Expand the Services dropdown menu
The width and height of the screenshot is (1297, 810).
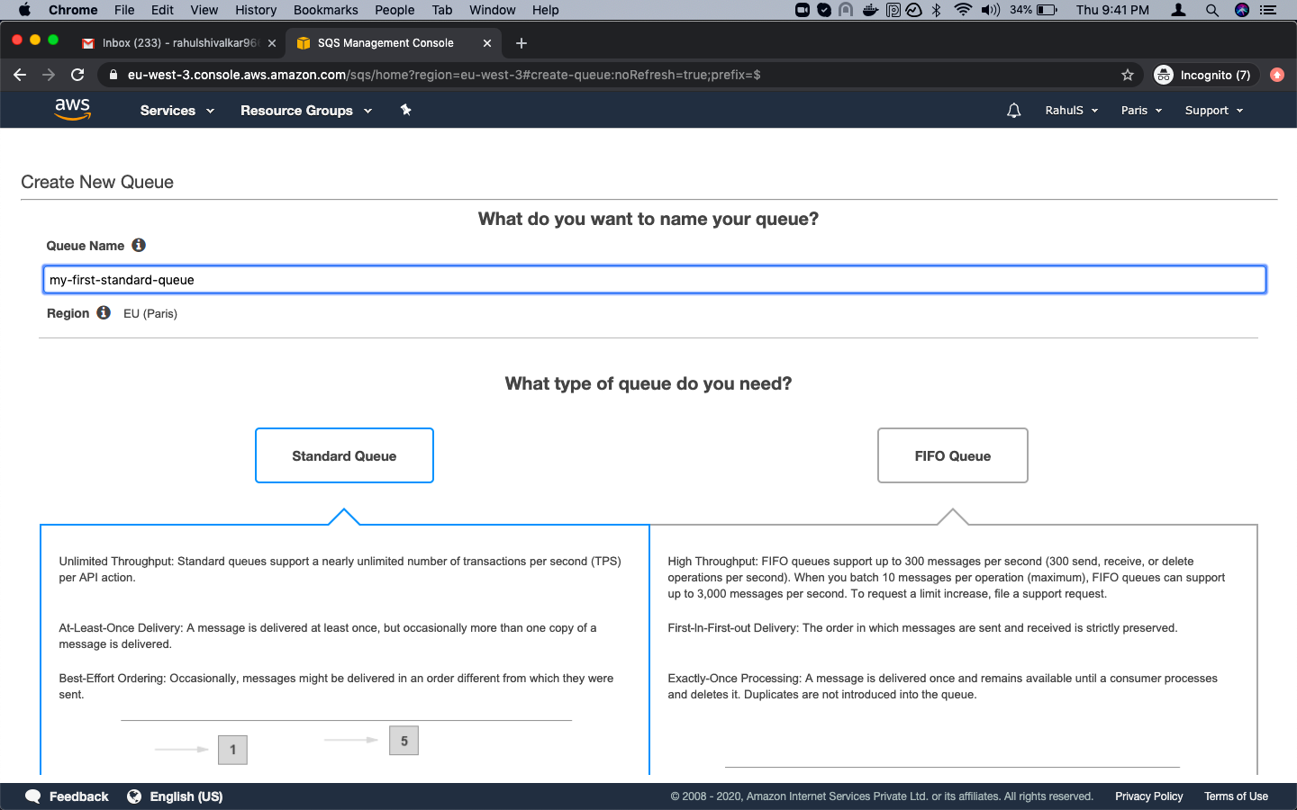pos(177,111)
